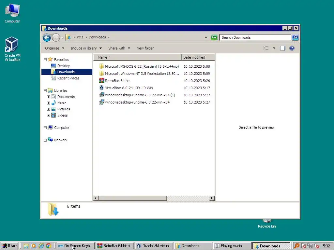Sort by the Name column header
This screenshot has width=334, height=250.
137,57
